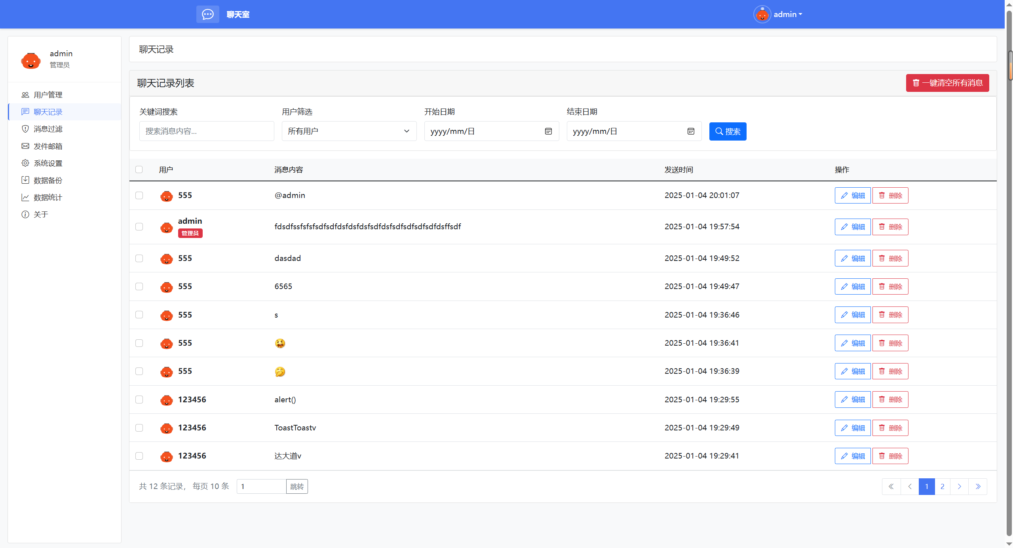
Task: Open calendar picker for end date
Action: [x=691, y=131]
